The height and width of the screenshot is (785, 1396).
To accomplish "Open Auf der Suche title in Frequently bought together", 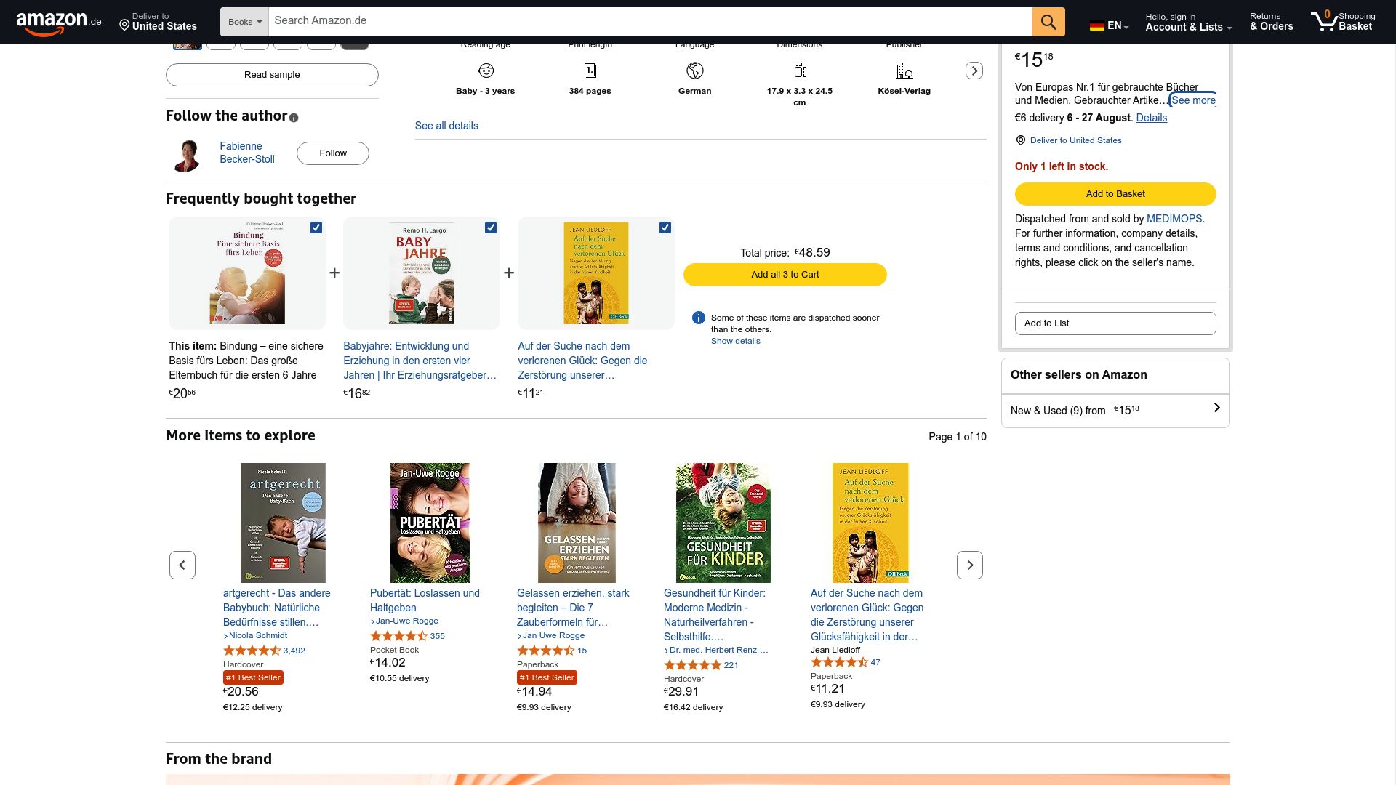I will click(x=582, y=361).
